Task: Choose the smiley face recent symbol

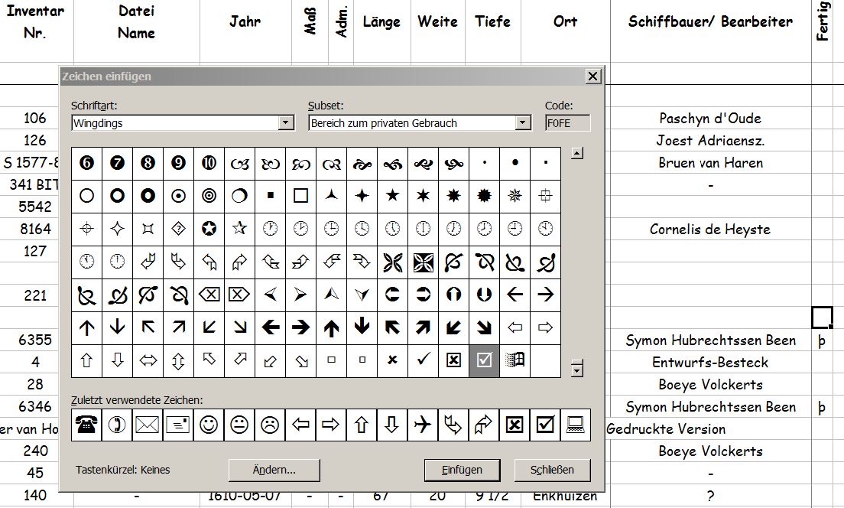Action: pyautogui.click(x=209, y=425)
